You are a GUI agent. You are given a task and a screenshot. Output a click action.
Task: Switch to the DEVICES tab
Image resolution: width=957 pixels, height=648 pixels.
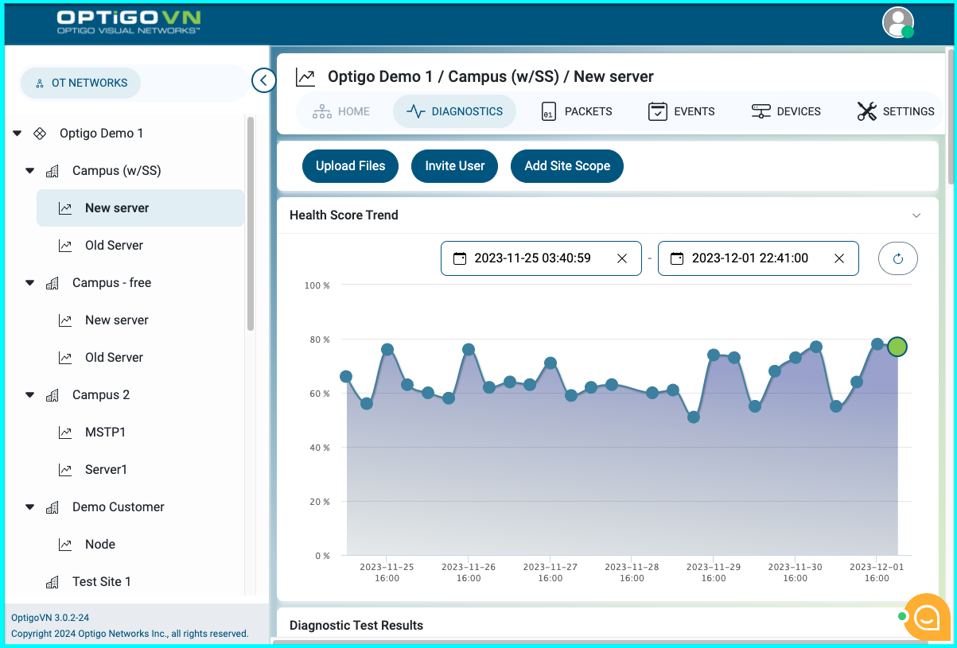pyautogui.click(x=786, y=111)
